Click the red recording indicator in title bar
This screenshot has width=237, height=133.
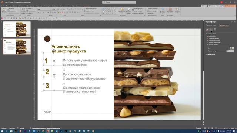point(221,2)
